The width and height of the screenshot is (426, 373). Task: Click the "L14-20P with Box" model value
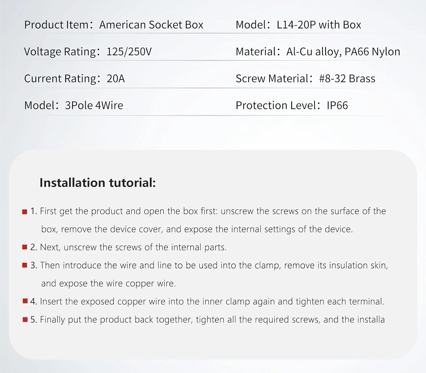pos(319,25)
